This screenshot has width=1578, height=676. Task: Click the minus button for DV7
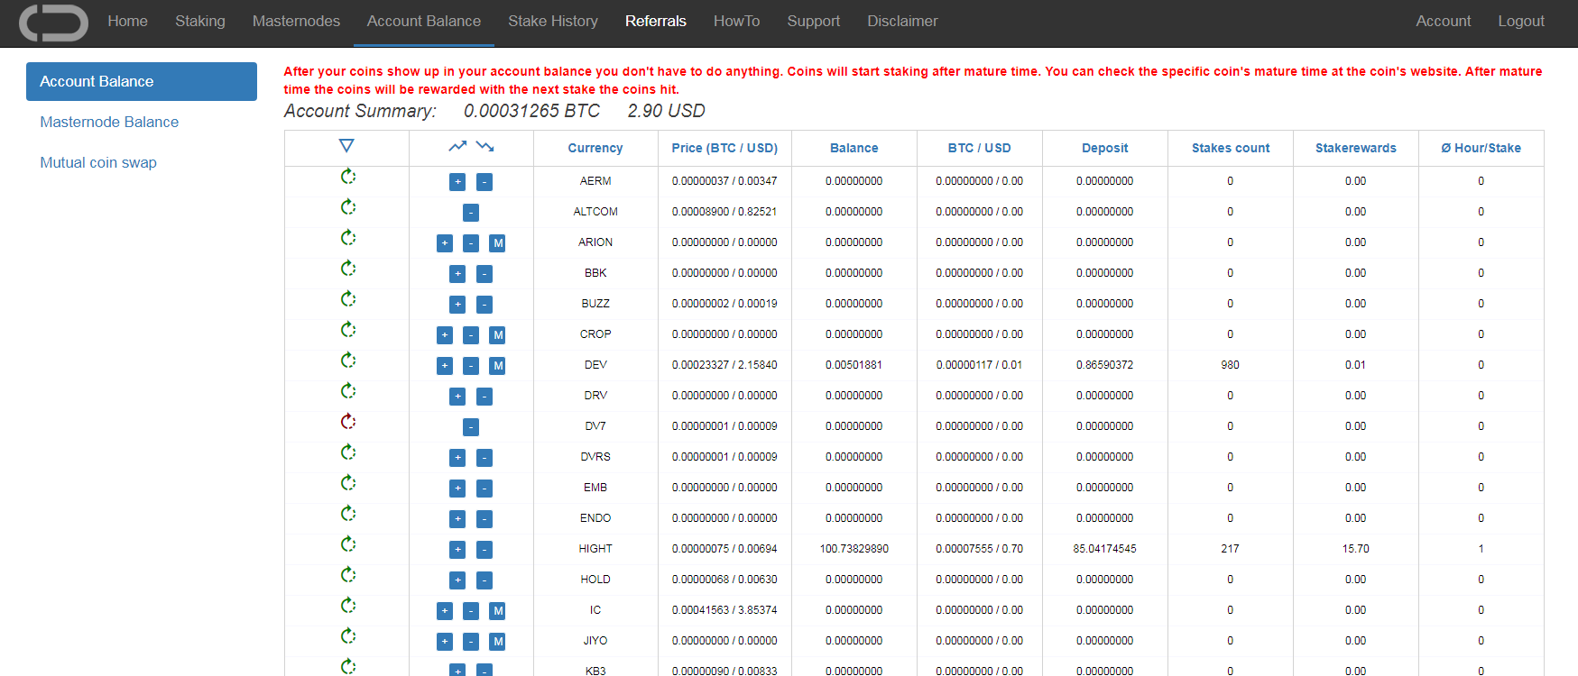[471, 427]
